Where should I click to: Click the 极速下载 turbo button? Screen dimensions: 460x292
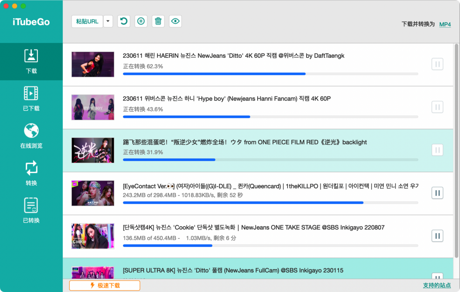click(105, 285)
